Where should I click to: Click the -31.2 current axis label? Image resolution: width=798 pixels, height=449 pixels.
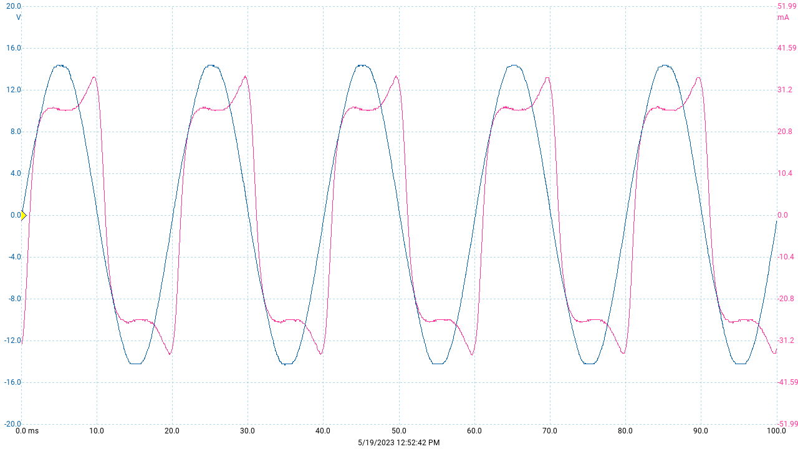pyautogui.click(x=786, y=340)
